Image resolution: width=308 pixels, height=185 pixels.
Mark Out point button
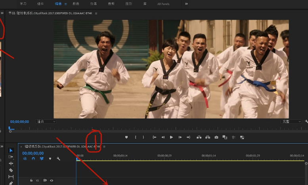pyautogui.click(x=143, y=137)
